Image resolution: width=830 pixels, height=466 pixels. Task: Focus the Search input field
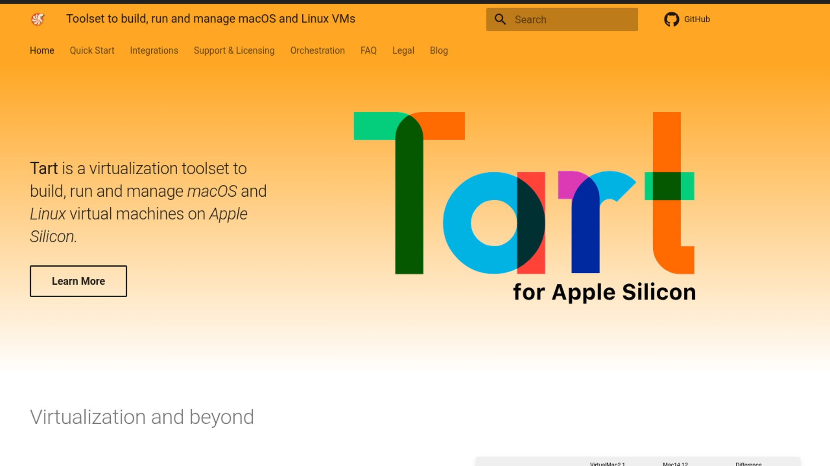[562, 19]
